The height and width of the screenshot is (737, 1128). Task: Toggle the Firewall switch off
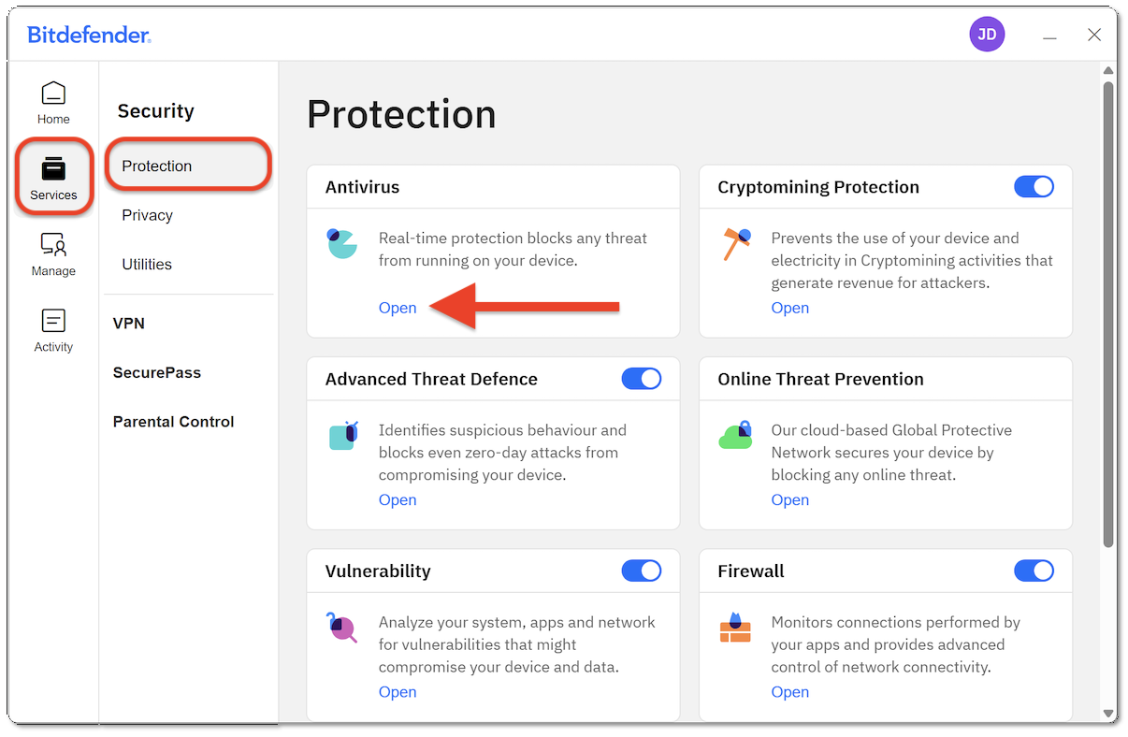(1034, 571)
